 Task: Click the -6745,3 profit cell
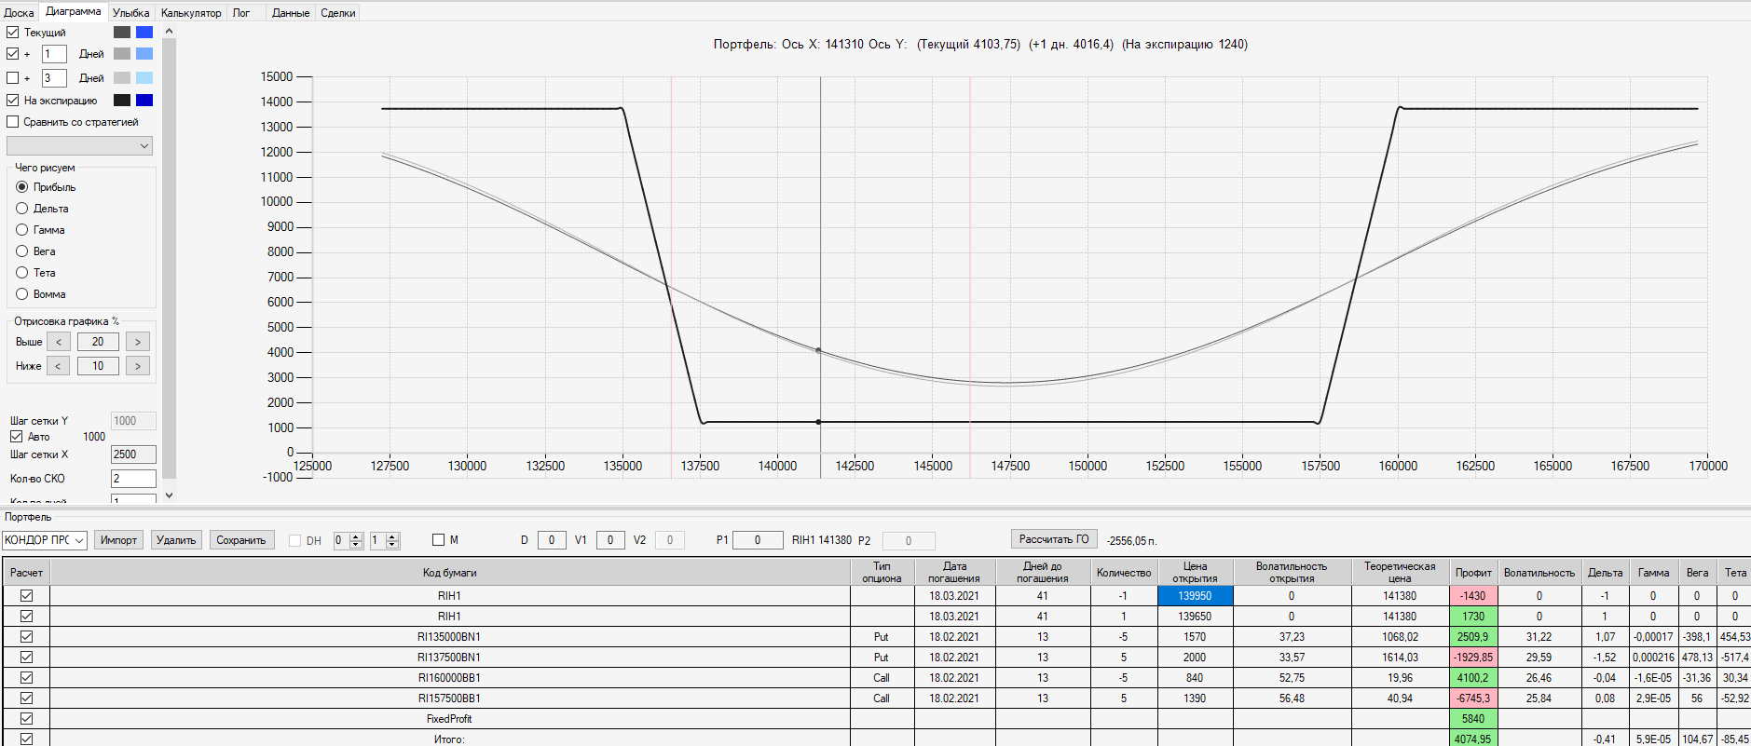[1473, 699]
